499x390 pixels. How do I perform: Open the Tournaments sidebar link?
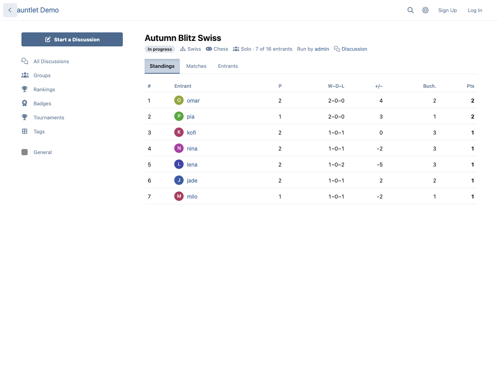[49, 118]
